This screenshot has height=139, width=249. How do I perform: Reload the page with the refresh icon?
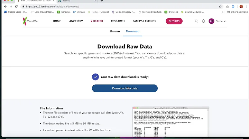pos(16,7)
